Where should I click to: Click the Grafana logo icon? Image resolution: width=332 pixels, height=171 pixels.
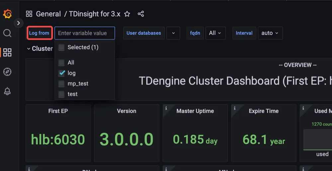[7, 14]
